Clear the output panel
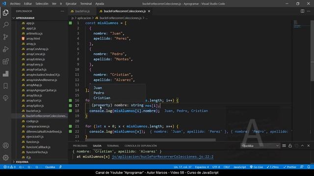 (284, 146)
